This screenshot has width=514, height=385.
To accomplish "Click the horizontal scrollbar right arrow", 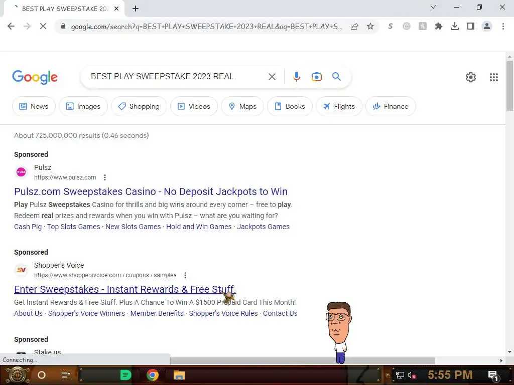I will pos(501,360).
